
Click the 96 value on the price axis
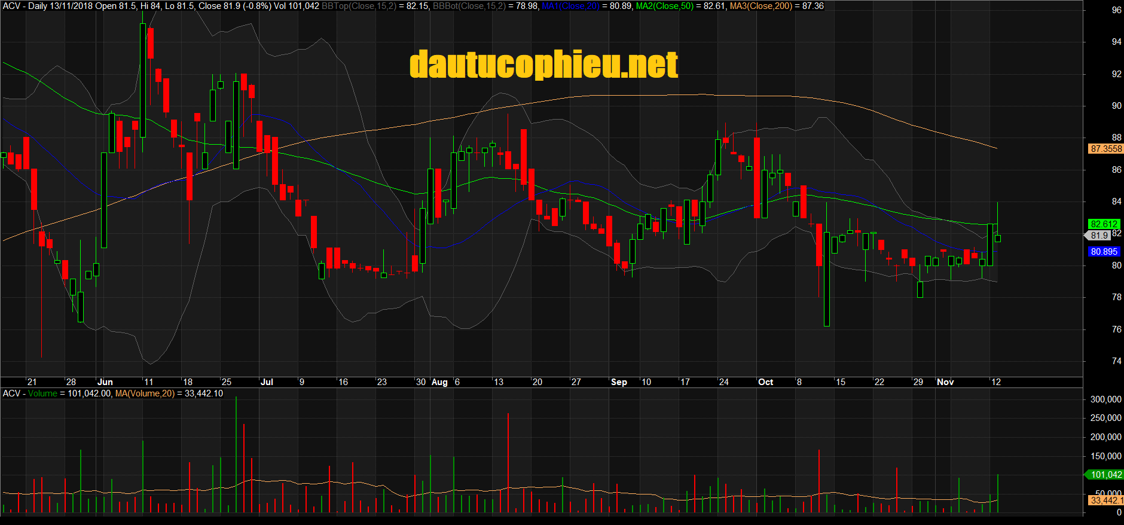(x=1116, y=10)
